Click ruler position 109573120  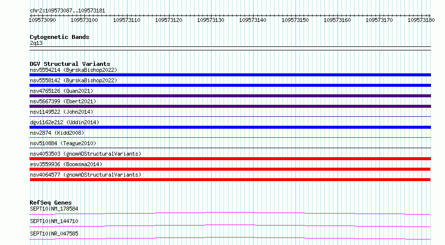tap(168, 20)
